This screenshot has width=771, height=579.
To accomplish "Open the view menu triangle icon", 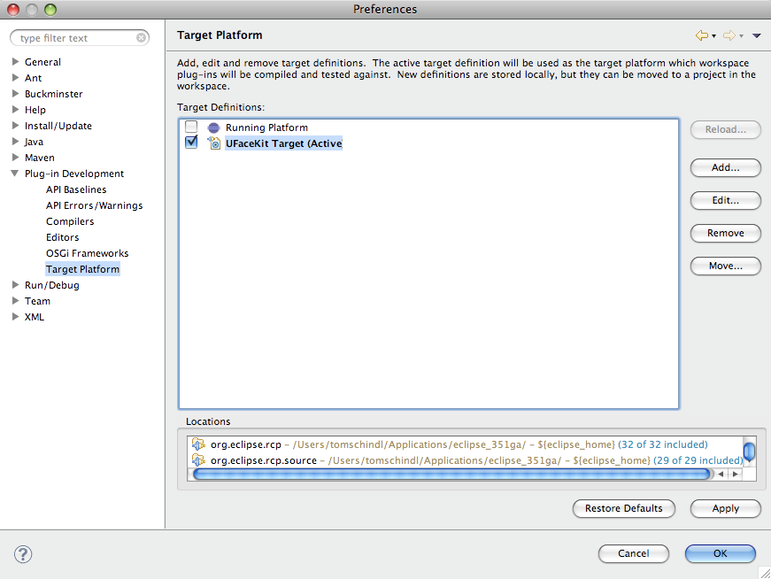I will [756, 36].
